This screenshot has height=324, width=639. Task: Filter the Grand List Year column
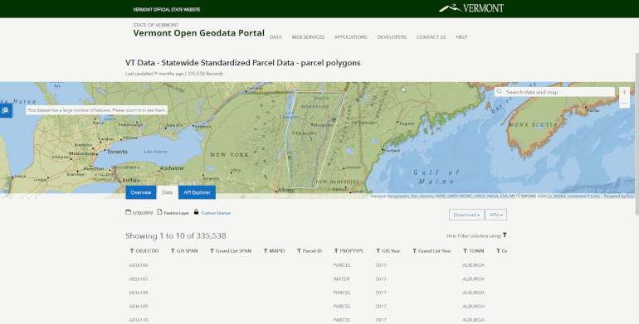pyautogui.click(x=414, y=251)
